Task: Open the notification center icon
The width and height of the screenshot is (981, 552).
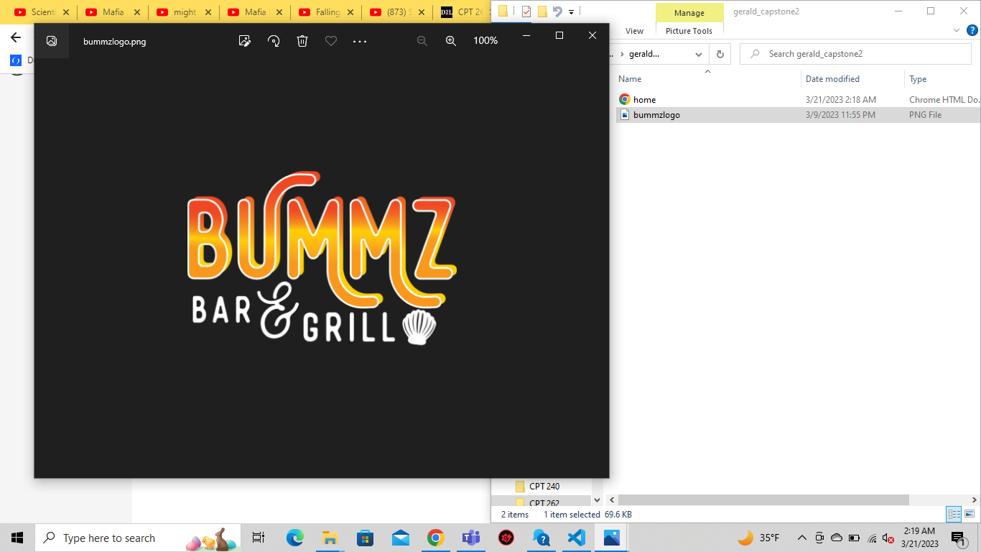Action: pos(958,538)
